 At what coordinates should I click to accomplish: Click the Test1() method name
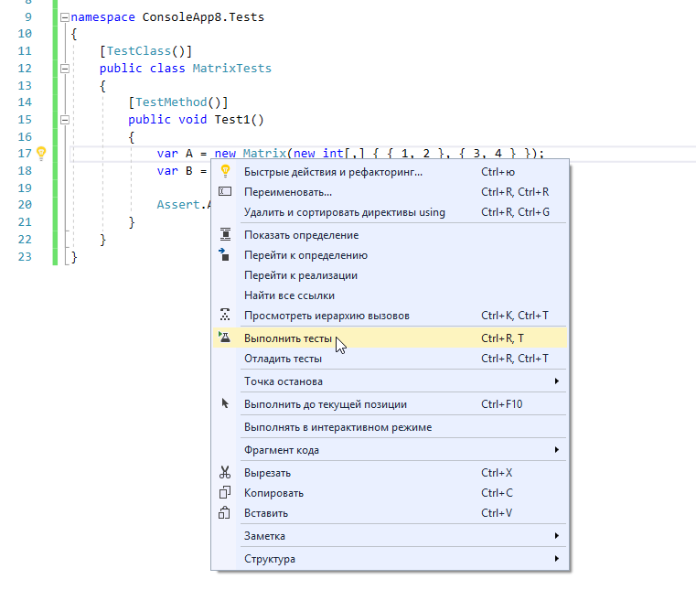[x=240, y=120]
